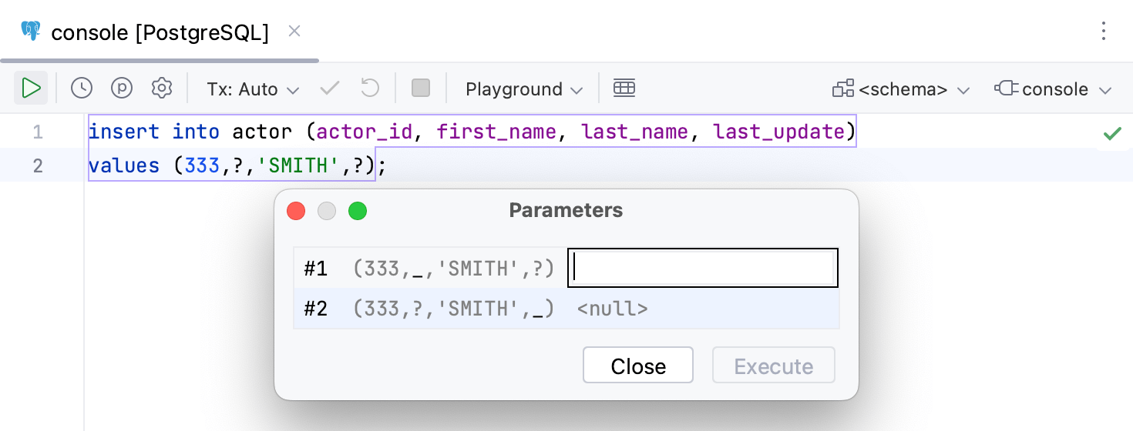The width and height of the screenshot is (1133, 431).
Task: Open the <schema> selector dropdown
Action: pos(902,89)
